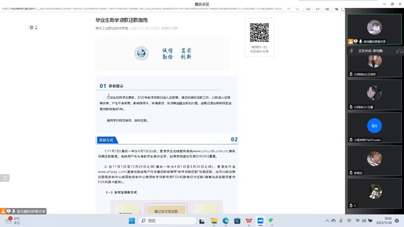Open WeChat from the taskbar

tap(272, 221)
